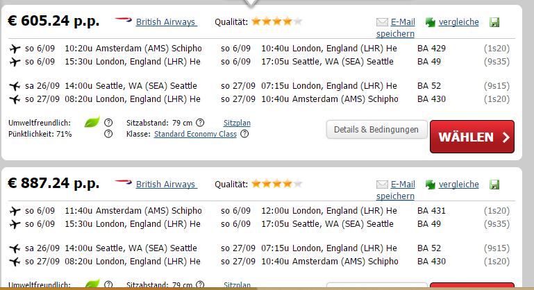Click the green compare icon on the €605.24 offer

coord(431,22)
